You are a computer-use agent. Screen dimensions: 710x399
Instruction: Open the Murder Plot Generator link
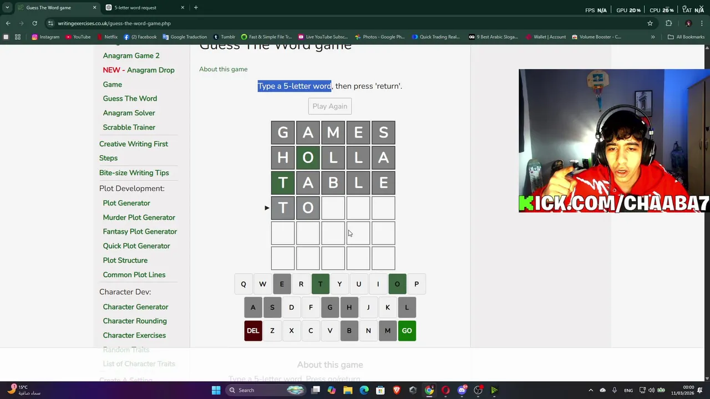(139, 218)
